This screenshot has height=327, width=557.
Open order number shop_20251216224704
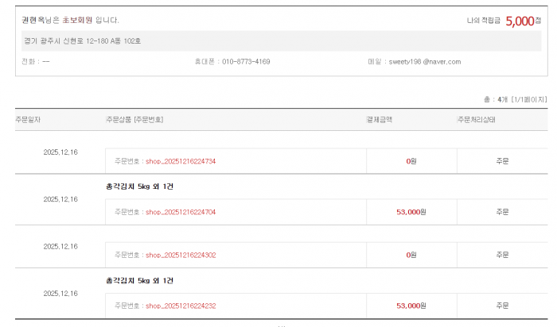pyautogui.click(x=181, y=212)
